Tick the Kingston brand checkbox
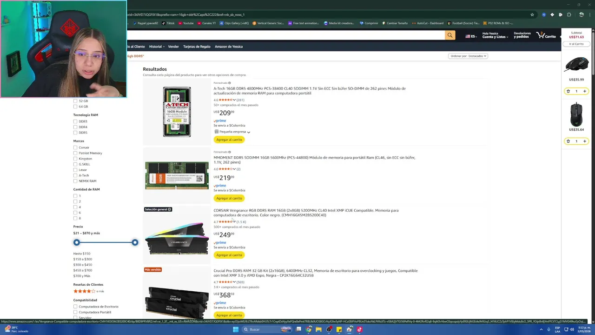Viewport: 595px width, 335px height. pyautogui.click(x=75, y=159)
